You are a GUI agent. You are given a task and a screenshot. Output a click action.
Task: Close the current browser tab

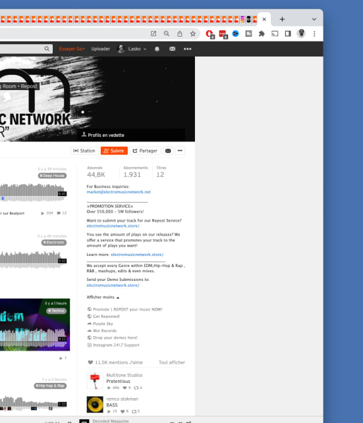pyautogui.click(x=264, y=19)
